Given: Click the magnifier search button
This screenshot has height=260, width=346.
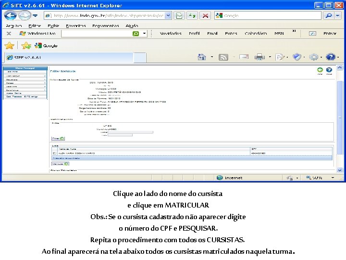Looking at the screenshot, I should [329, 15].
